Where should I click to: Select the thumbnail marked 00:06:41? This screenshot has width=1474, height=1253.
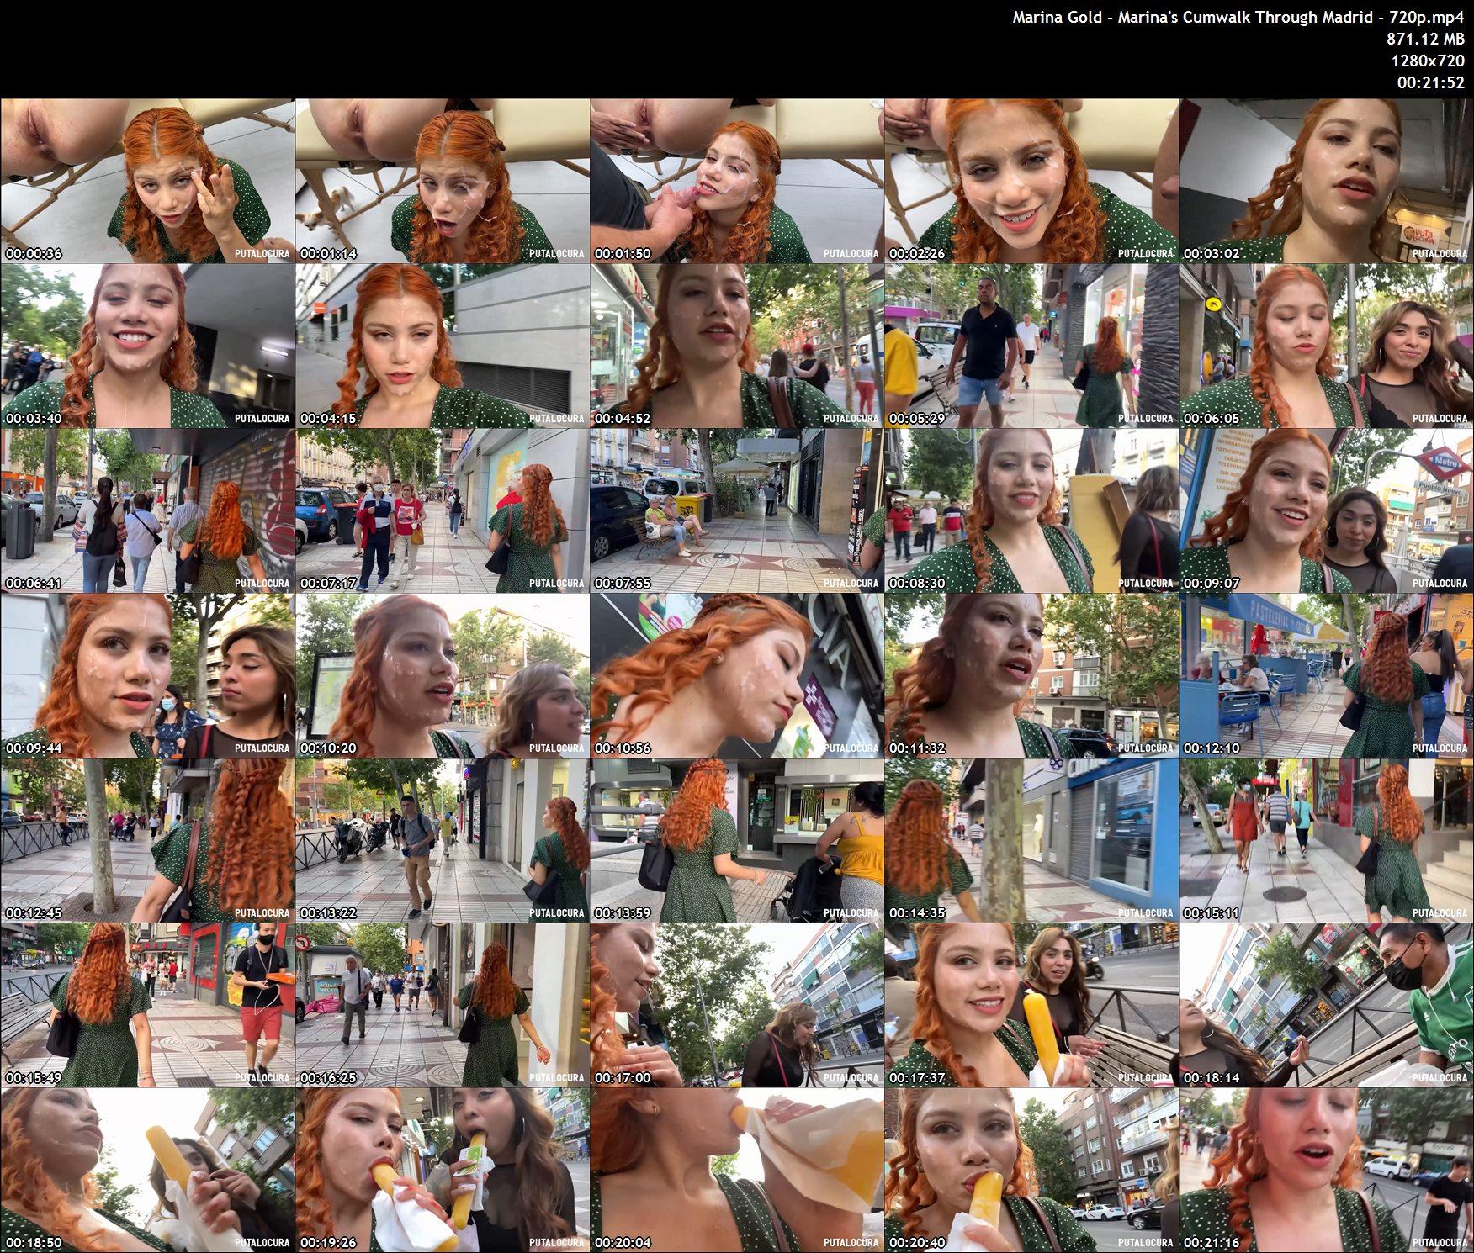click(147, 510)
